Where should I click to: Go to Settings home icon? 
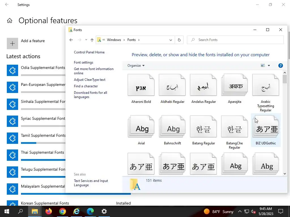pos(10,20)
